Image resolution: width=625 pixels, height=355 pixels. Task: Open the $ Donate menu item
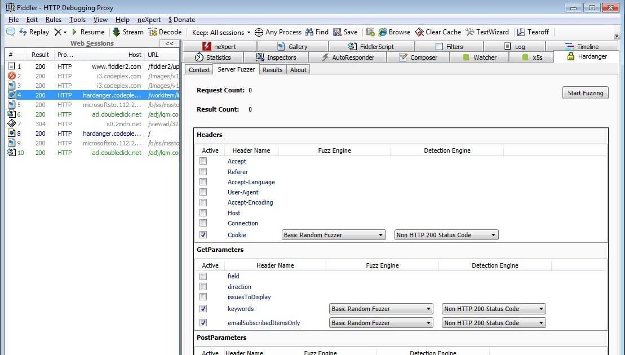coord(181,20)
